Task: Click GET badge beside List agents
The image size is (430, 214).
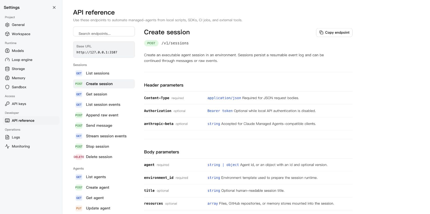Action: (79, 177)
